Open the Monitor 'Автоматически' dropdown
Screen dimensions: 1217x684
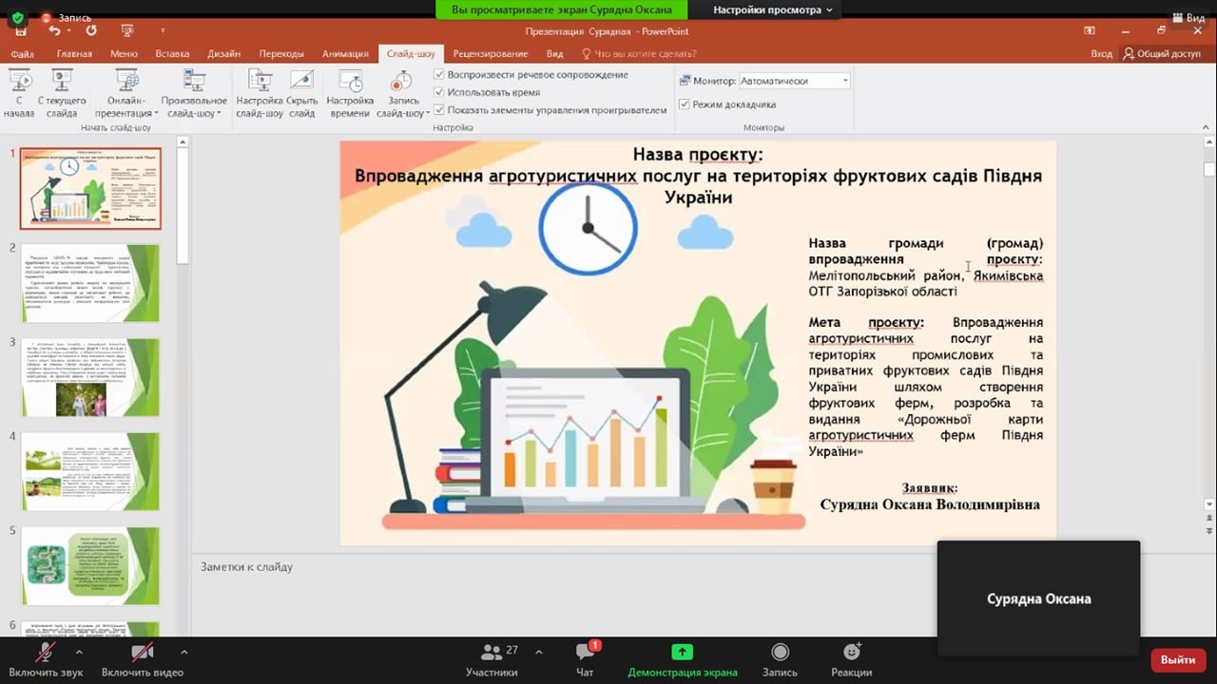(794, 81)
